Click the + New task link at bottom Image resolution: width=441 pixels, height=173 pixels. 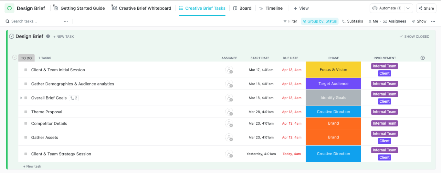[32, 166]
